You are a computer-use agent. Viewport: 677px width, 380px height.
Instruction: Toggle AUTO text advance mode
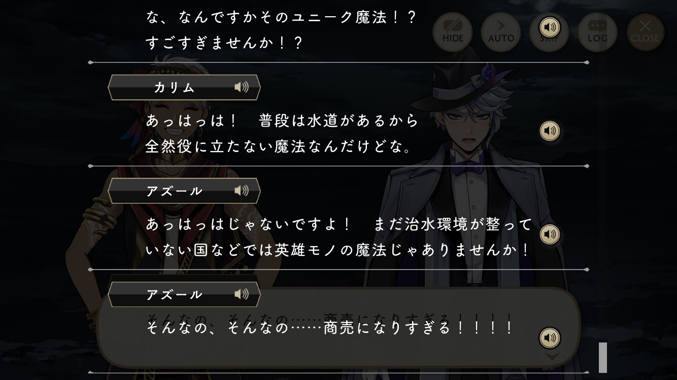point(501,32)
